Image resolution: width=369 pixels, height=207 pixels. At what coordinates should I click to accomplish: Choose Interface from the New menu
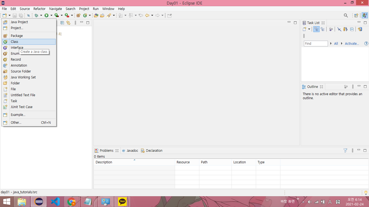click(29, 48)
